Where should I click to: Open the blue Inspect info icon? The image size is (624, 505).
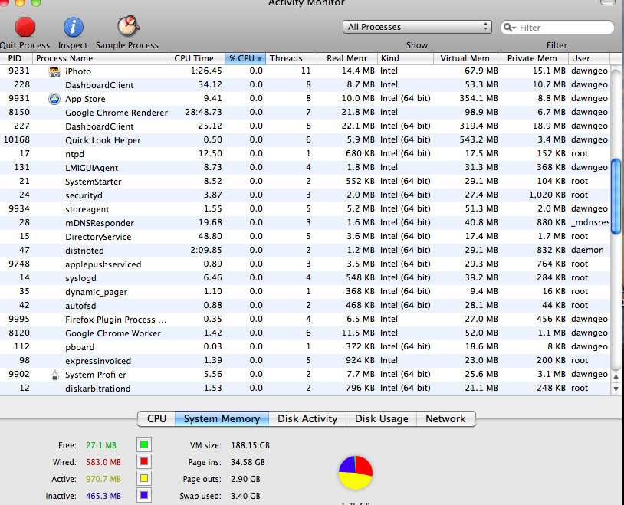click(x=74, y=27)
